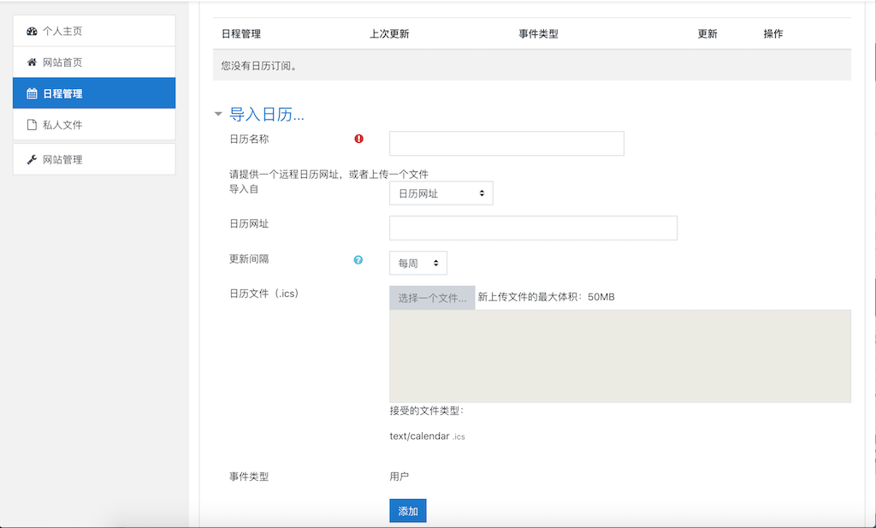This screenshot has width=876, height=528.
Task: Open 个人主页 in sidebar
Action: tap(94, 31)
